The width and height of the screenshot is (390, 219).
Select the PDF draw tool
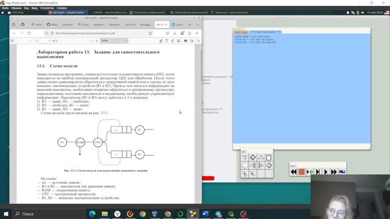172,41
